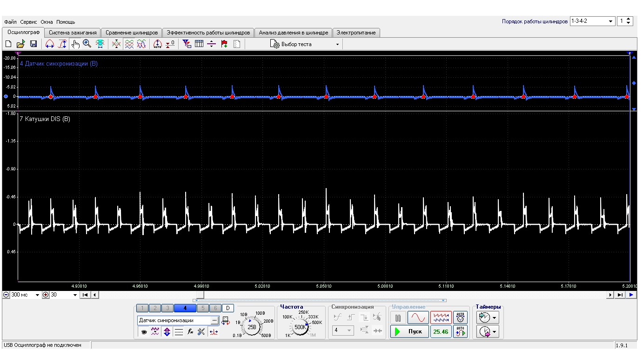Image resolution: width=643 pixels, height=351 pixels.
Task: Click the 25.46 green readout button
Action: [x=441, y=332]
